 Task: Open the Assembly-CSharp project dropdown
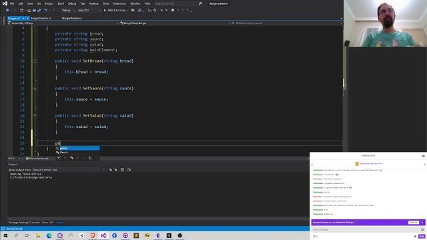coord(63,23)
